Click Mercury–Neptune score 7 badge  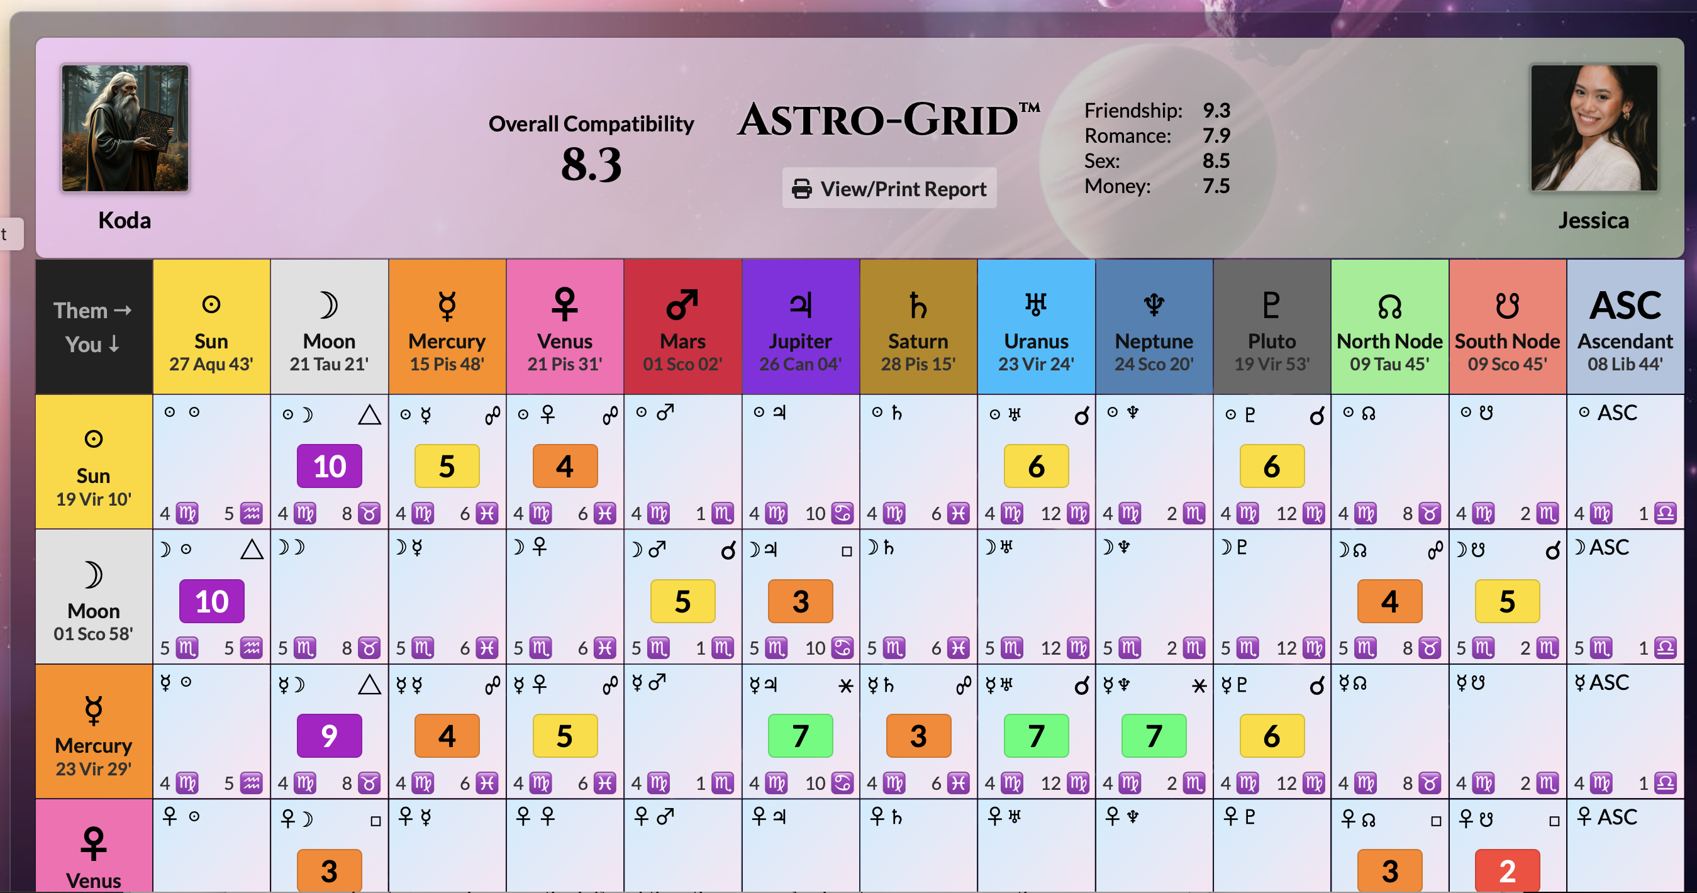coord(1154,736)
